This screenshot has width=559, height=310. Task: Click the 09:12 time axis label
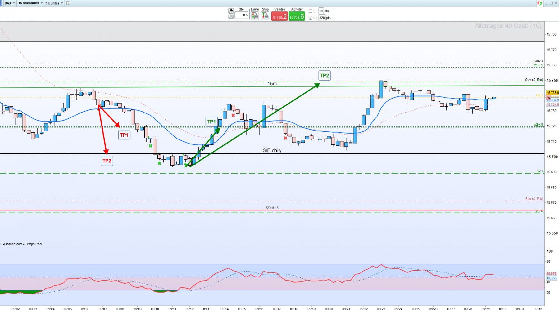[190, 309]
